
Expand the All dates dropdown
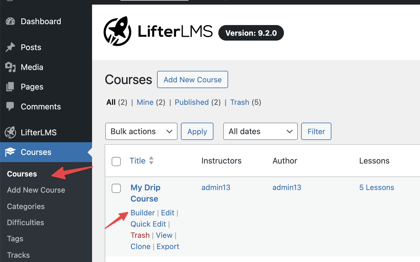(x=260, y=131)
